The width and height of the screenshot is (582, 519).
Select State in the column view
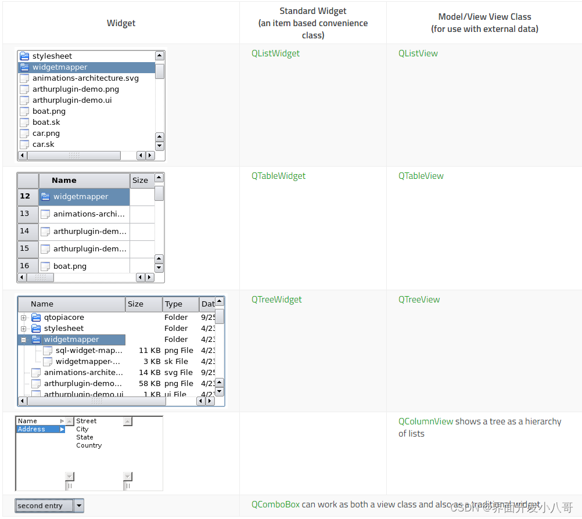[85, 437]
